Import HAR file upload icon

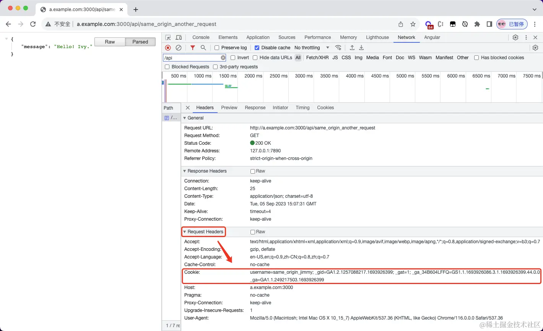click(352, 48)
